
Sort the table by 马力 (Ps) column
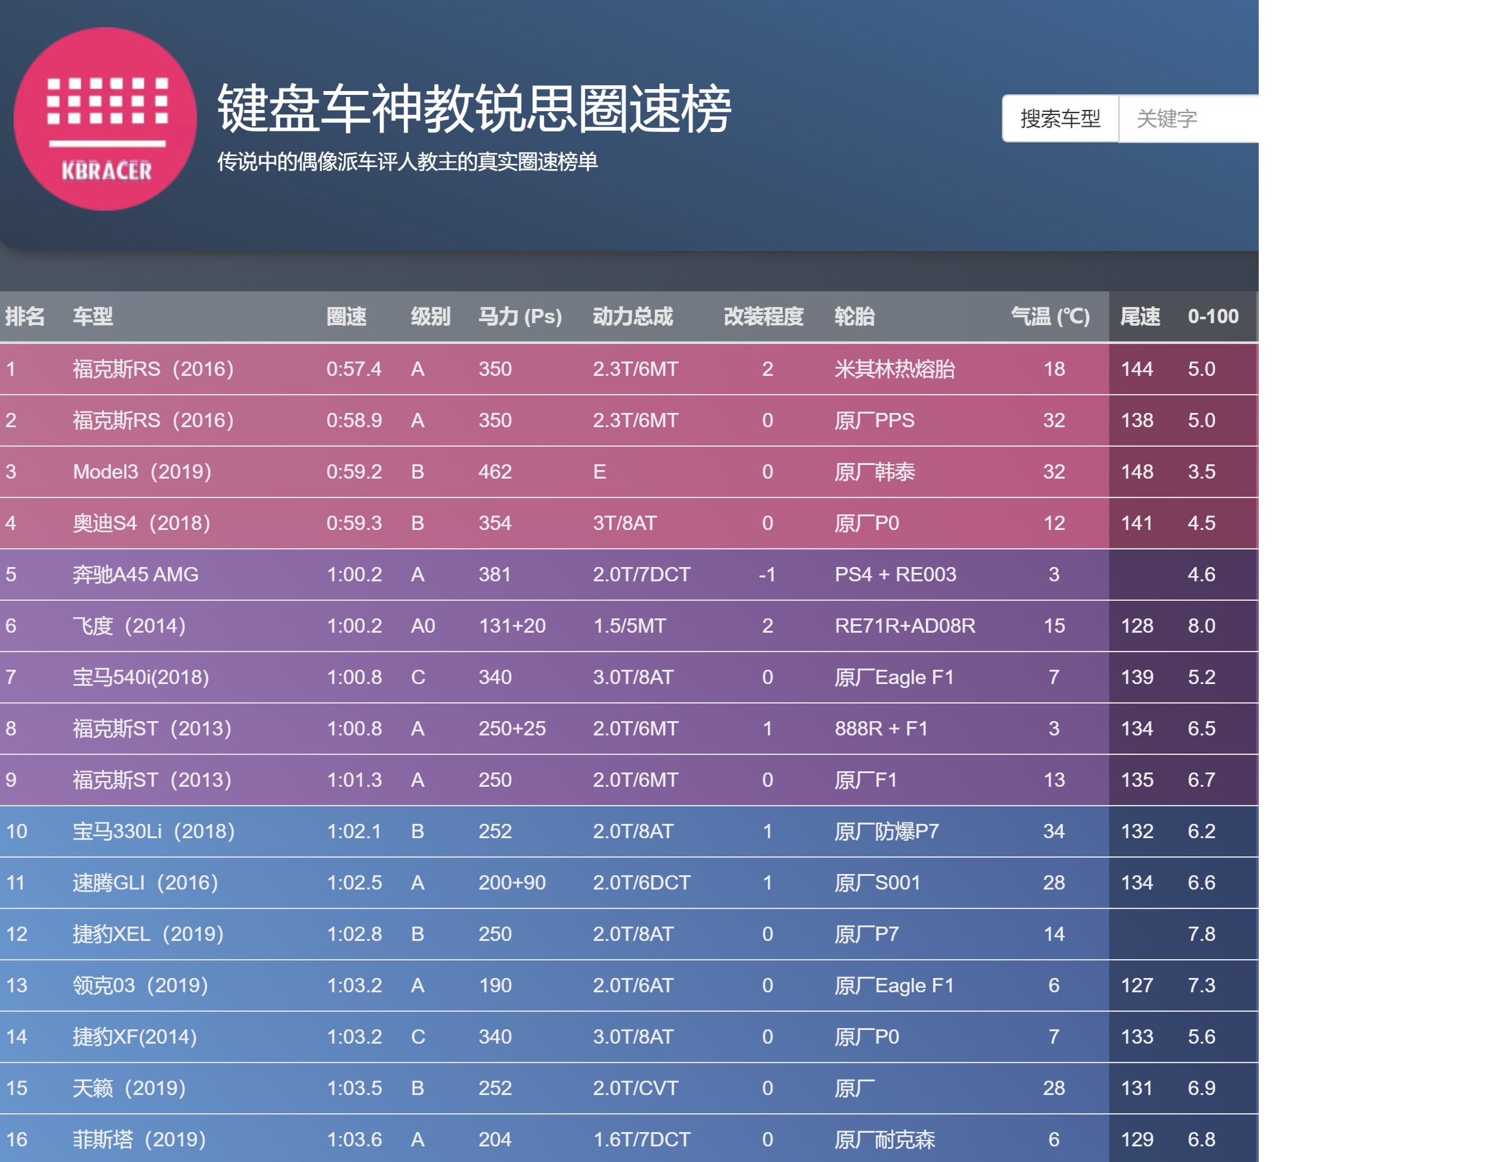pos(521,316)
